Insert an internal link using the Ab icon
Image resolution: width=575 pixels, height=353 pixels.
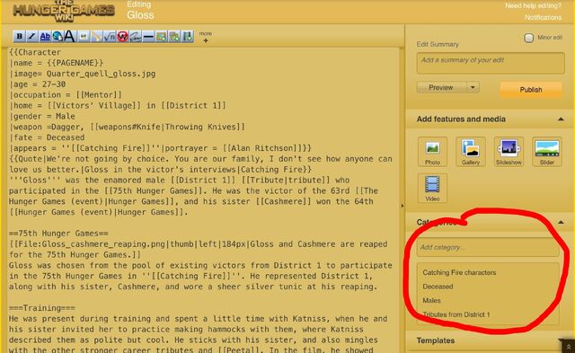[45, 36]
